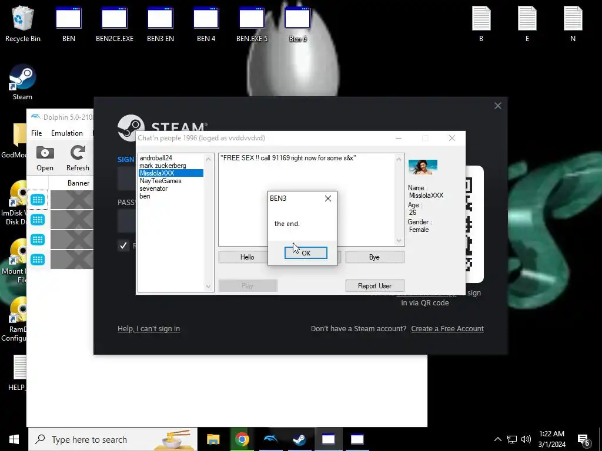Click the chat message scroll down arrow
The image size is (602, 451).
point(399,240)
